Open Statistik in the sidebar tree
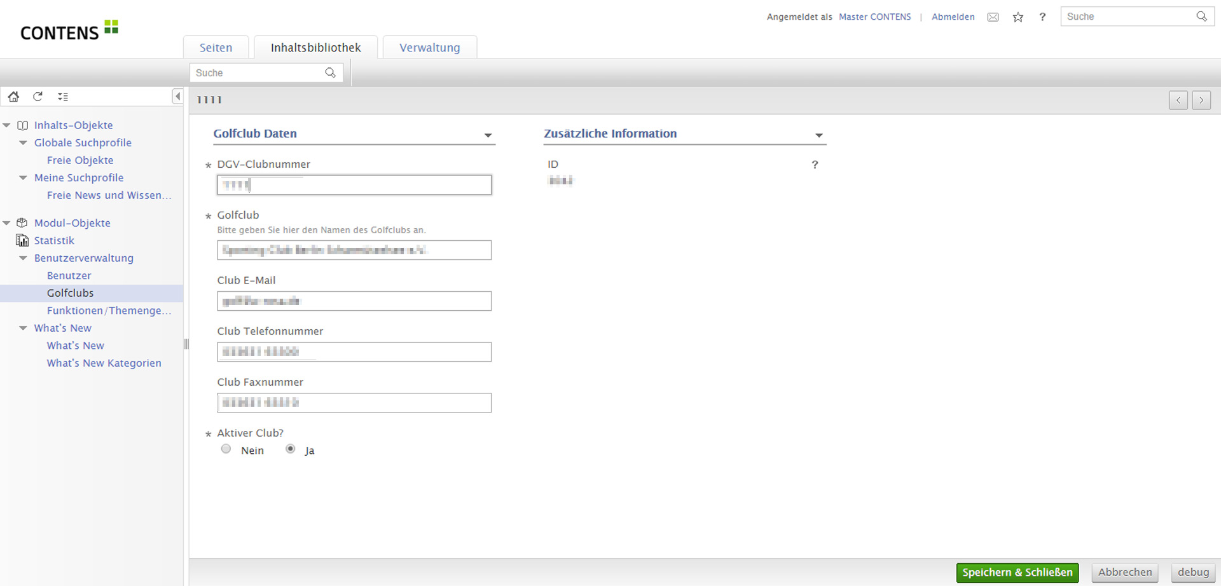Image resolution: width=1221 pixels, height=586 pixels. tap(54, 241)
